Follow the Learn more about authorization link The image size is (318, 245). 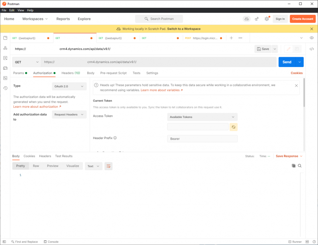click(37, 107)
